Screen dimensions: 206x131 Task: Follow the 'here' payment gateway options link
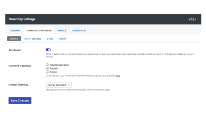click(x=118, y=76)
